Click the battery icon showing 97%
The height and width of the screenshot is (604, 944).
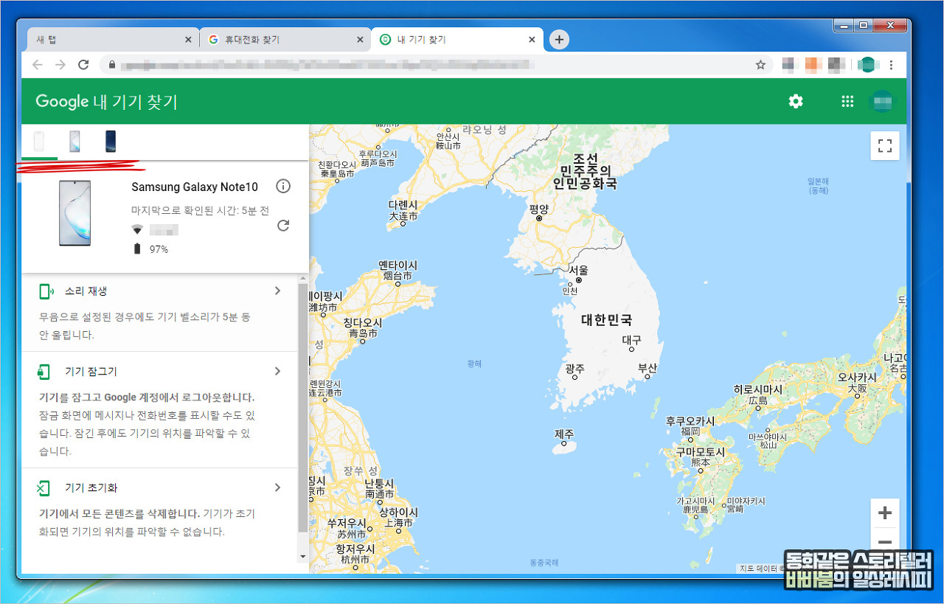tap(136, 249)
